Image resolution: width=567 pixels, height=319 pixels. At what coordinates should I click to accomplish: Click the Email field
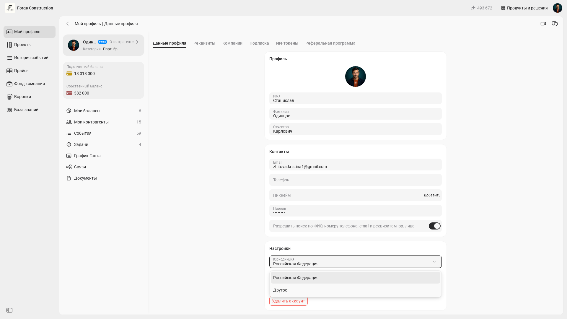point(356,165)
